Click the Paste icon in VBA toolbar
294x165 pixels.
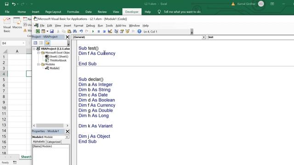69,32
